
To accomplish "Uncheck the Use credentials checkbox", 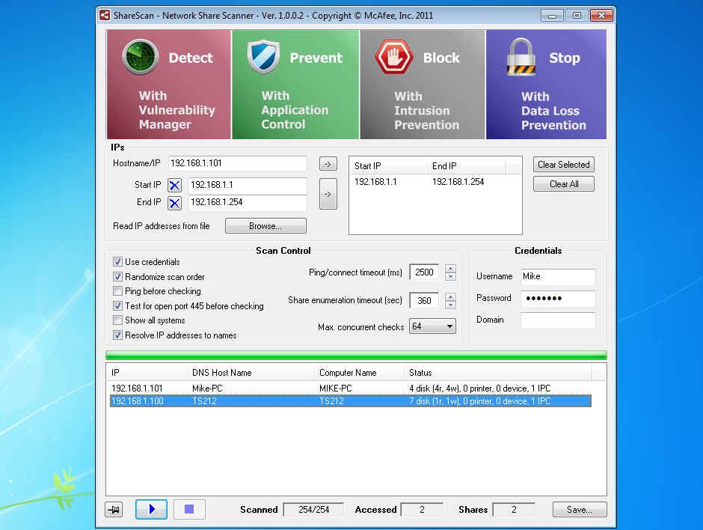I will tap(117, 262).
